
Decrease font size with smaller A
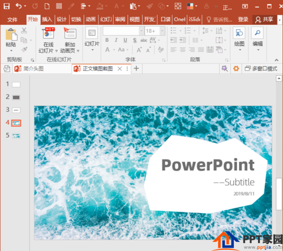[148, 50]
